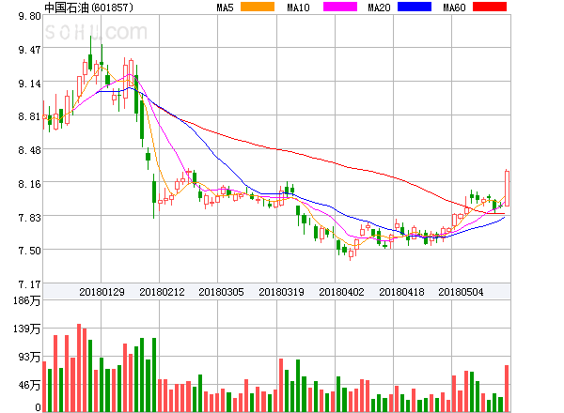The image size is (564, 413).
Task: Select the MA5 legend label
Action: 226,8
